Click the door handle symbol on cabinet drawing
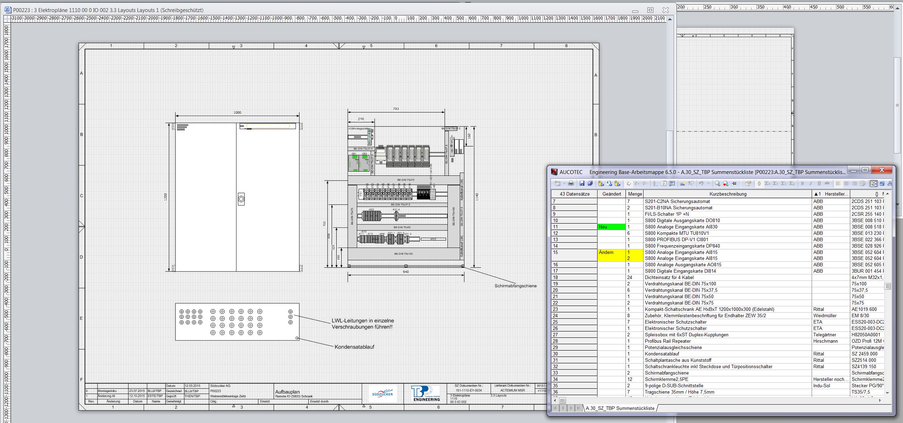The height and width of the screenshot is (423, 903). tap(241, 199)
